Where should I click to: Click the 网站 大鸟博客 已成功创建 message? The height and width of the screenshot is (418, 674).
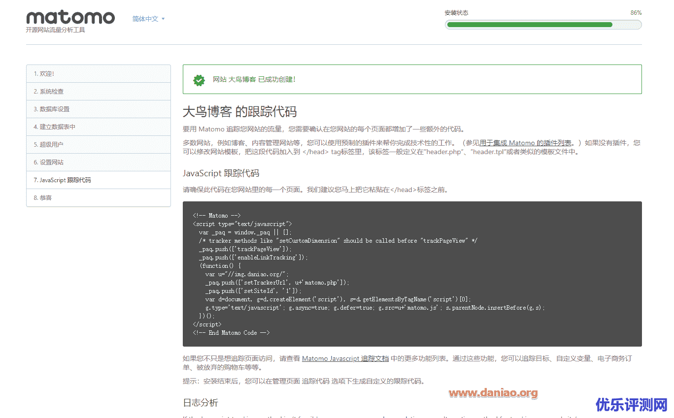coord(254,79)
